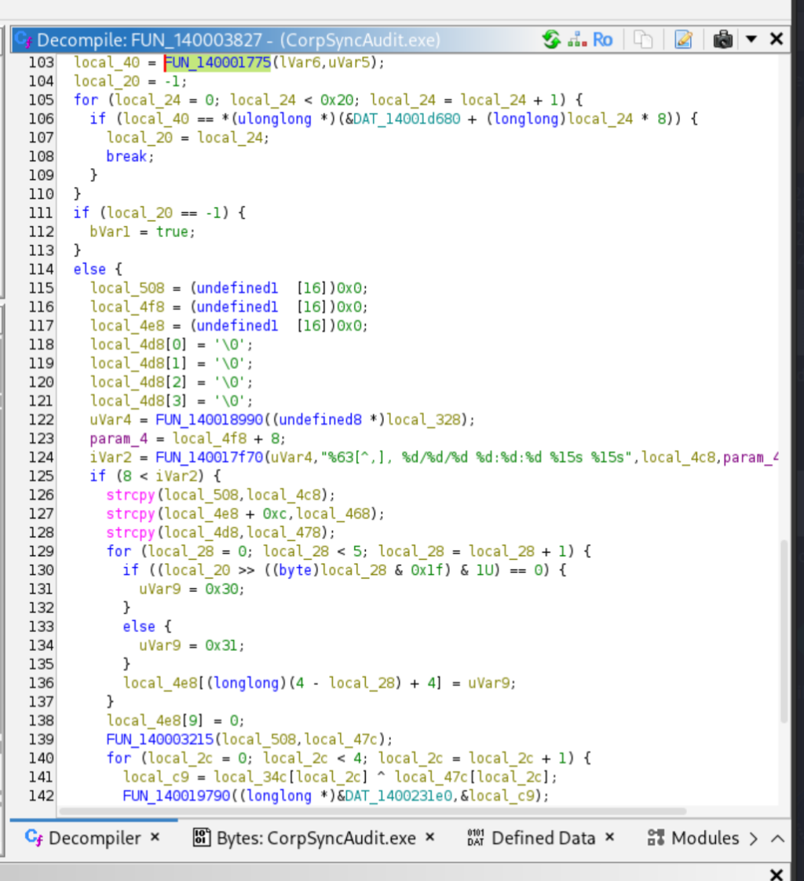Click FUN_140018990 call on line 122
The image size is (804, 881).
click(x=209, y=420)
